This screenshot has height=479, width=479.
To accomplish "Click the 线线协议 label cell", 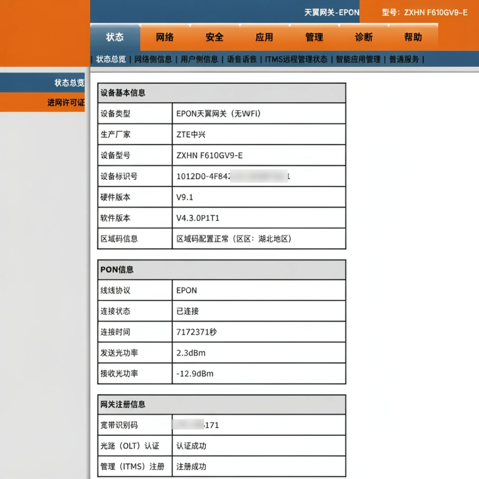I will pos(135,290).
